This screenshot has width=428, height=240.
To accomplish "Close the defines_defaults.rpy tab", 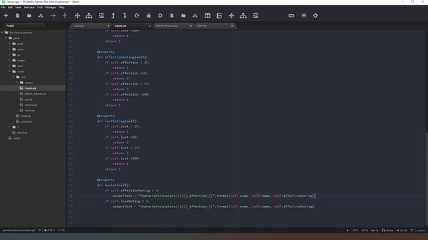I will pyautogui.click(x=191, y=26).
